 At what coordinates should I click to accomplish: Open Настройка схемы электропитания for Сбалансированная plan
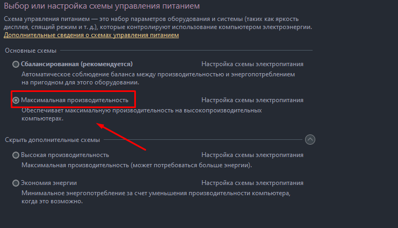(252, 64)
